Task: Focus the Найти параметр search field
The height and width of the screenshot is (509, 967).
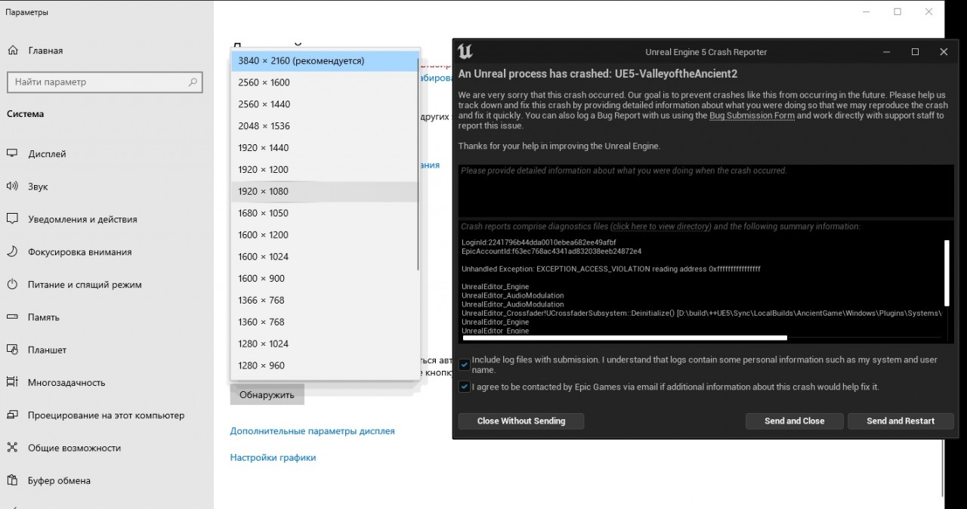Action: [x=104, y=82]
